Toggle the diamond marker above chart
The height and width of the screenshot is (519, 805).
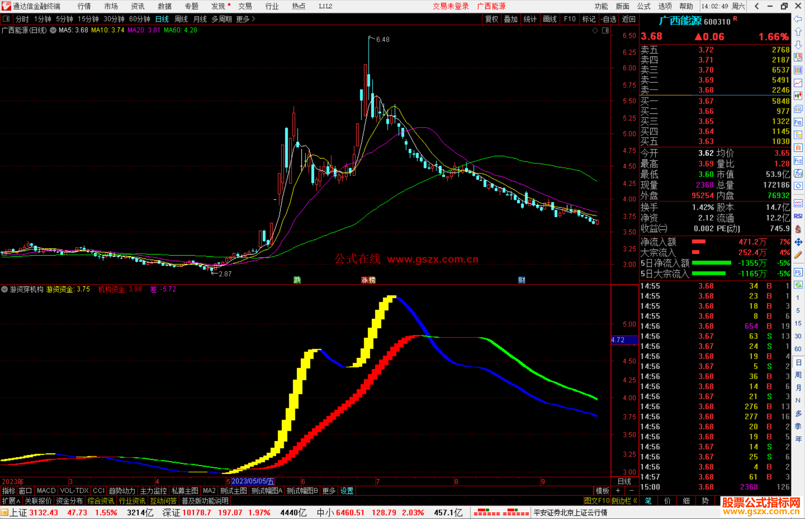coord(595,31)
